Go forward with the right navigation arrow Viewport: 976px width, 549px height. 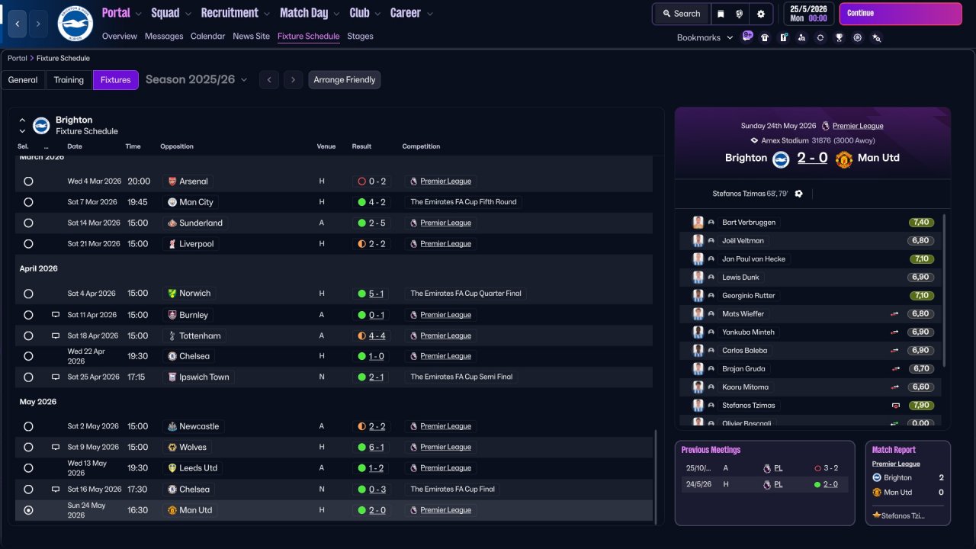(x=39, y=24)
